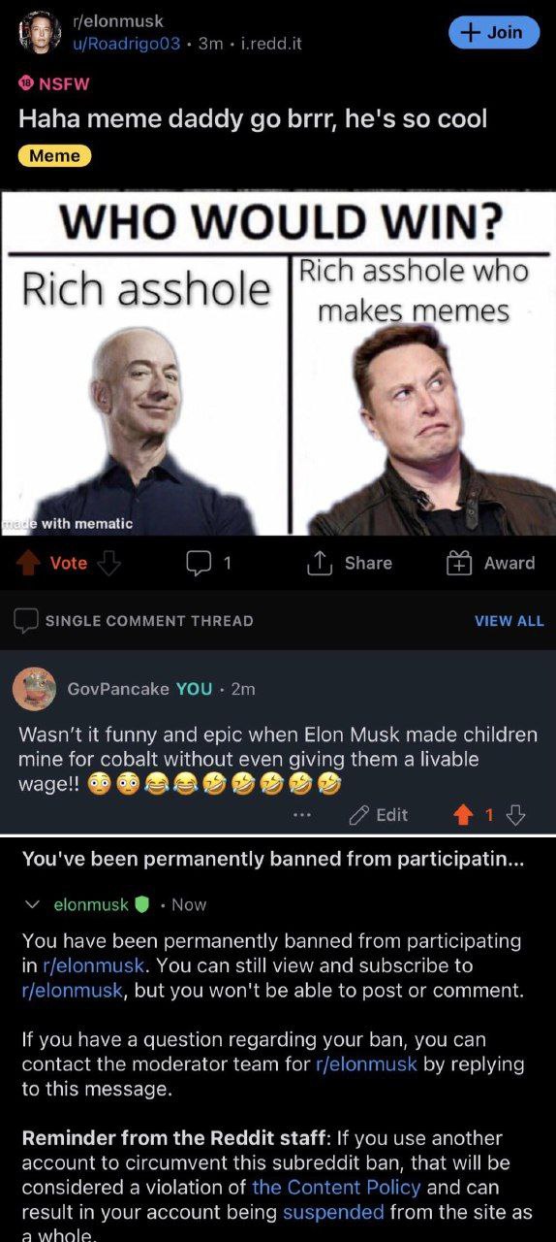Open the Content Policy link
Screen dimensions: 556x1242
click(x=336, y=1187)
